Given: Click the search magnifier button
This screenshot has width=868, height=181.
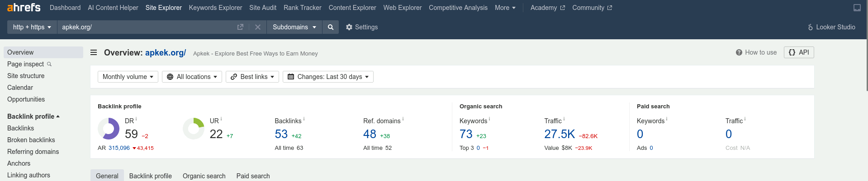Looking at the screenshot, I should tap(331, 27).
